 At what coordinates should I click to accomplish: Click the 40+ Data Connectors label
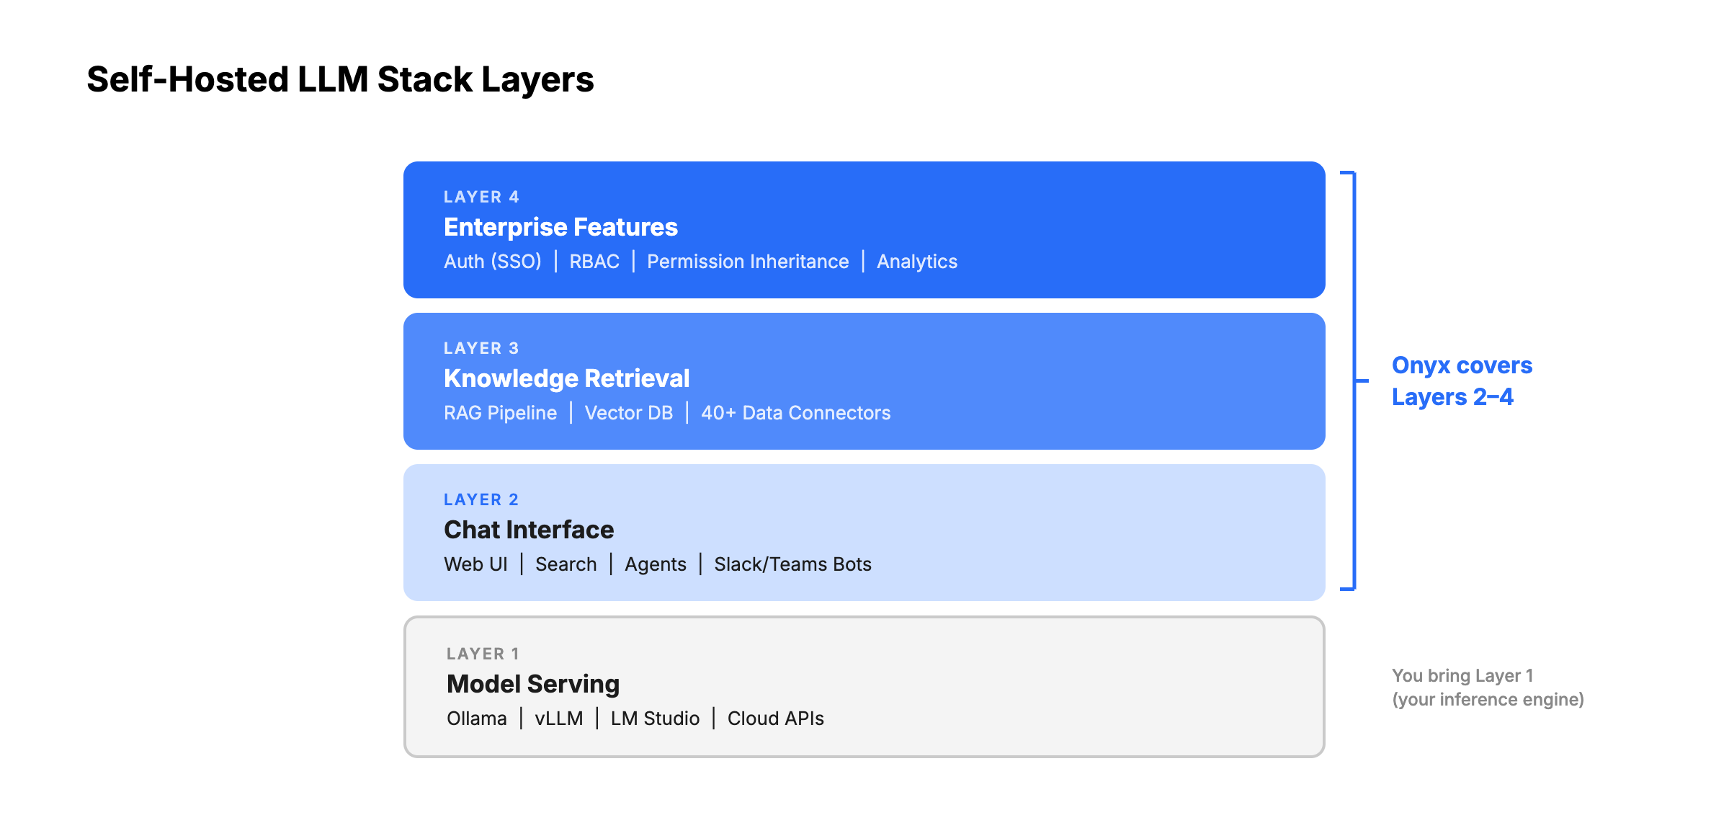795,412
